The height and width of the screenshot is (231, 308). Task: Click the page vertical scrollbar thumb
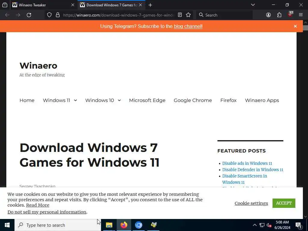pyautogui.click(x=306, y=28)
